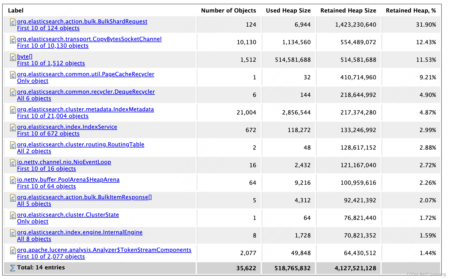
Task: Click the class icon beside IndexMetadata
Action: pos(13,110)
